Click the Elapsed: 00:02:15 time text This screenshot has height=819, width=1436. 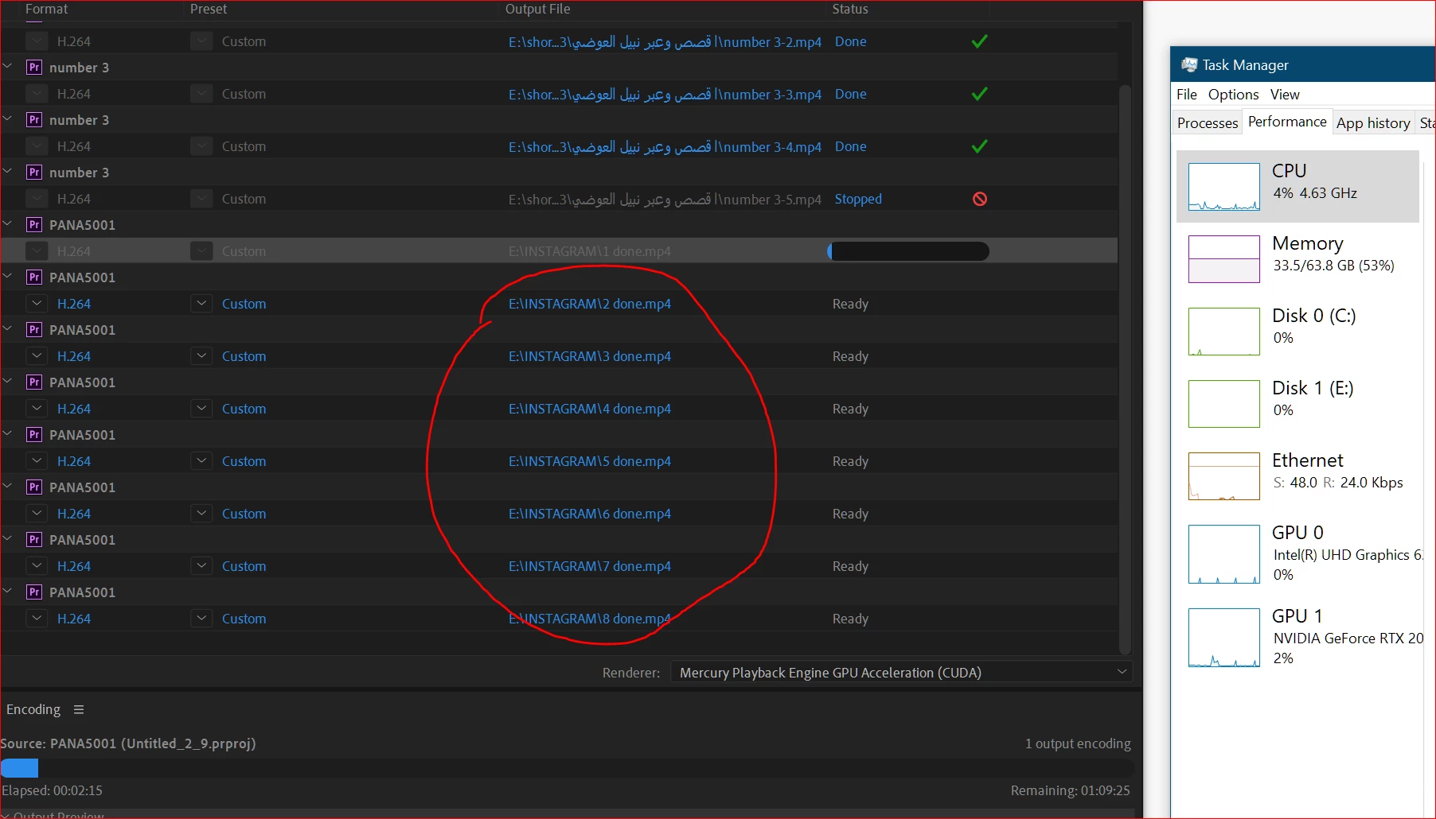coord(52,790)
